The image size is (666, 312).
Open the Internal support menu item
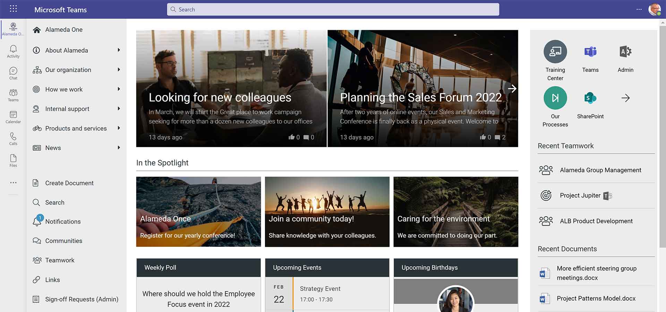coord(67,109)
